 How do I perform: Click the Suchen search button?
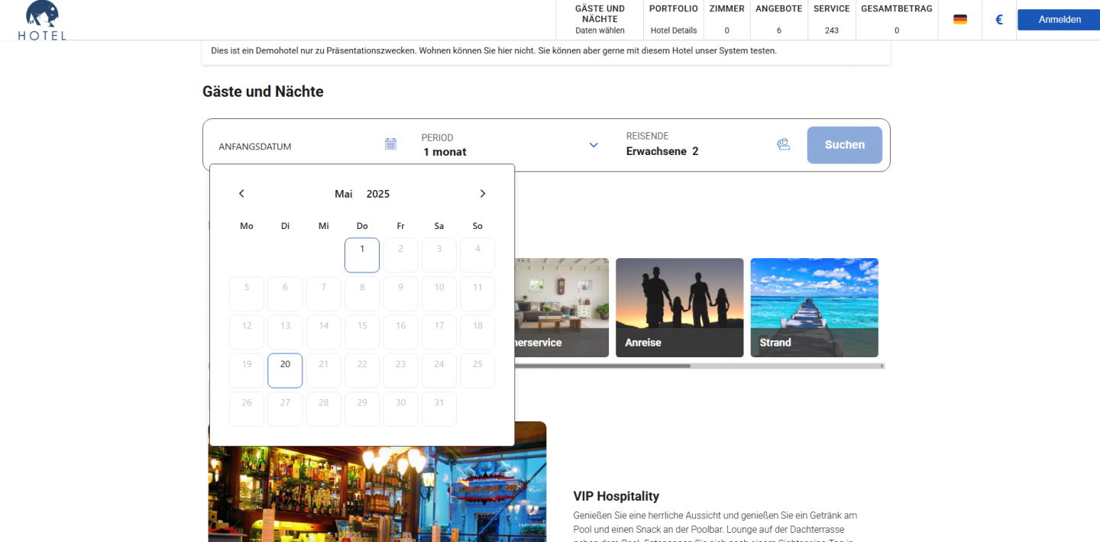845,145
